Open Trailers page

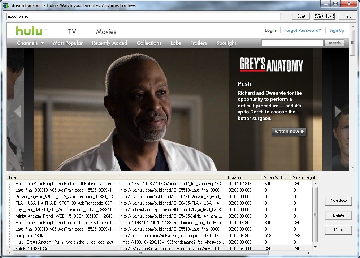click(199, 43)
